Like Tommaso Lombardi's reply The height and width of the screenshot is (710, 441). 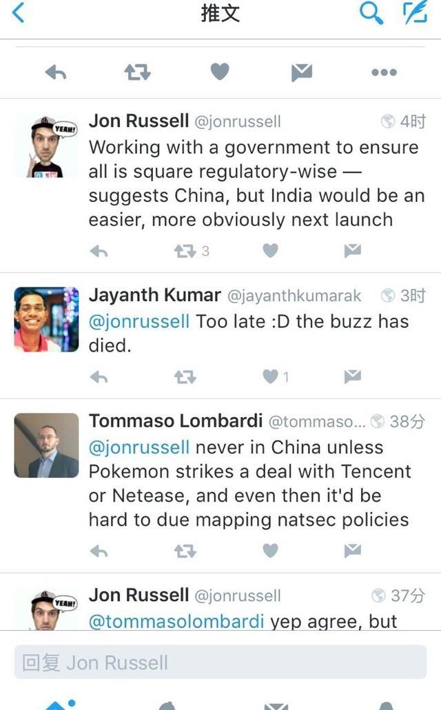269,551
